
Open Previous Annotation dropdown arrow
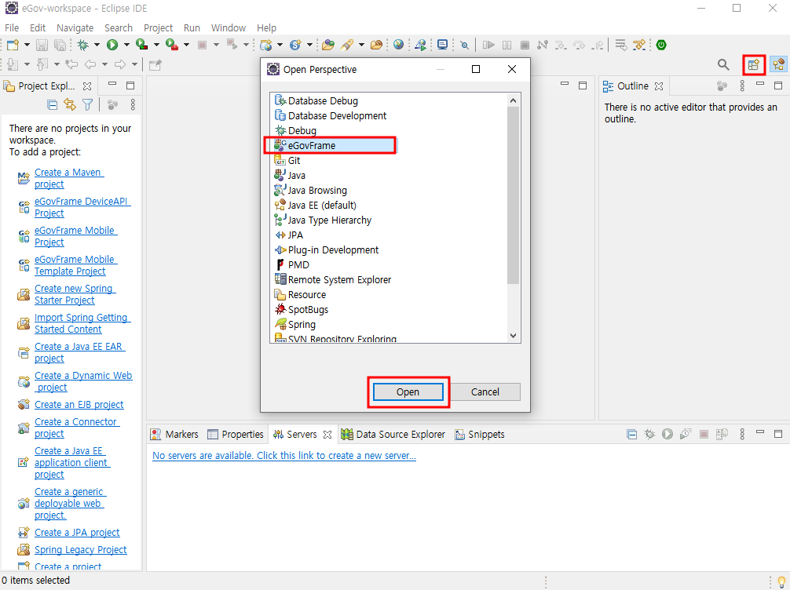click(57, 64)
